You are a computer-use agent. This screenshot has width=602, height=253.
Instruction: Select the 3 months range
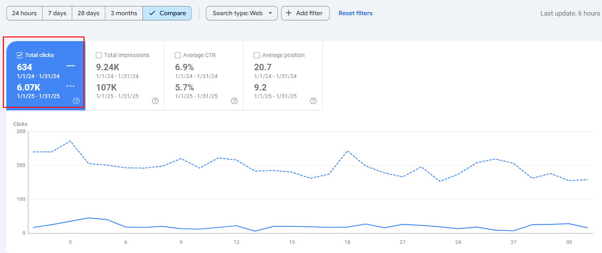pyautogui.click(x=124, y=13)
